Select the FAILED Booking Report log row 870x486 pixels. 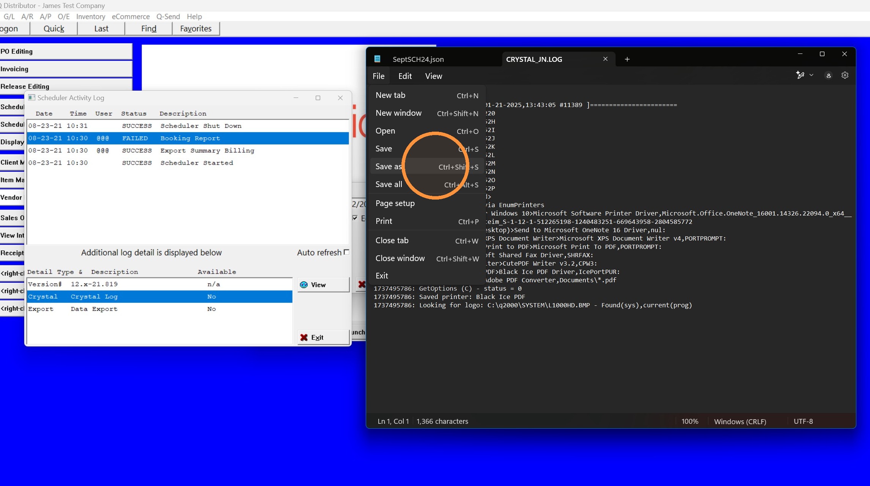pos(188,138)
